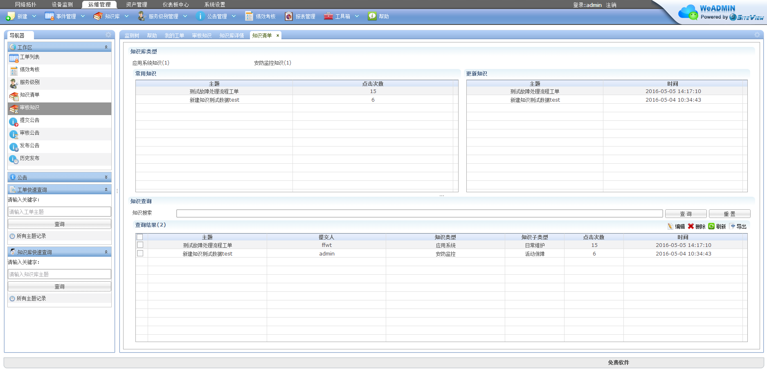767x371 pixels.
Task: Open 历史发布 in the navigator
Action: click(59, 159)
